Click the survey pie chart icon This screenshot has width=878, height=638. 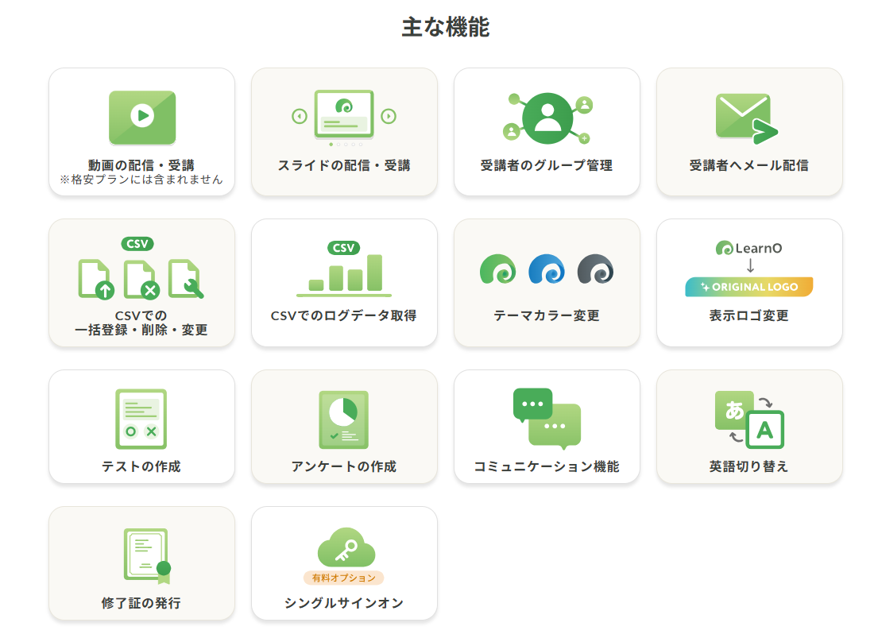coord(343,419)
